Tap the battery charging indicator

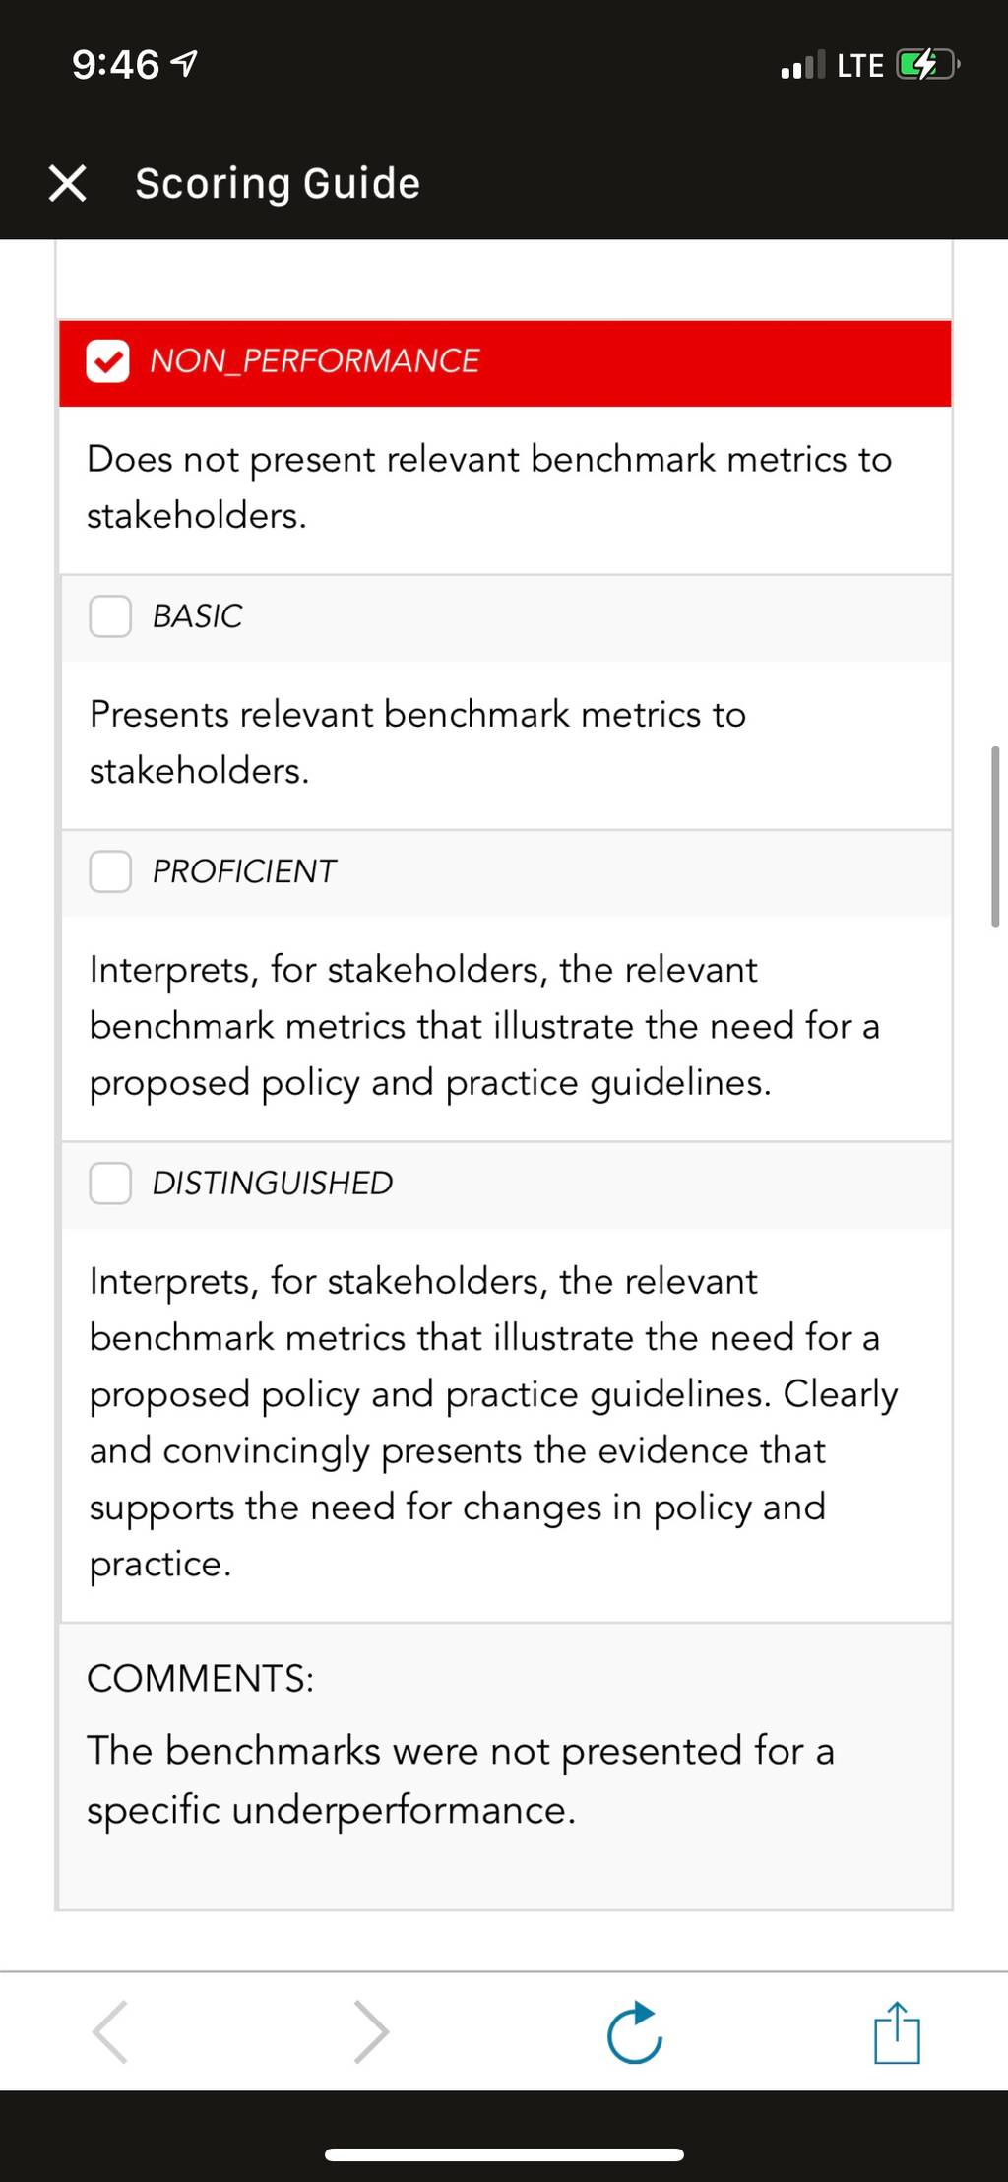tap(927, 66)
